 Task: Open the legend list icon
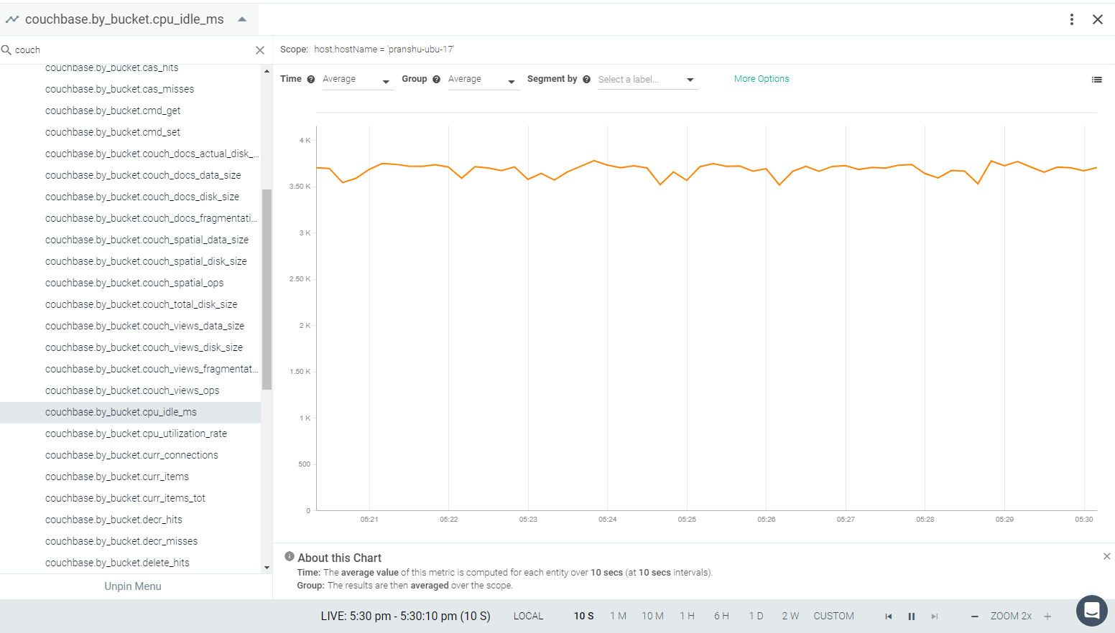tap(1096, 80)
